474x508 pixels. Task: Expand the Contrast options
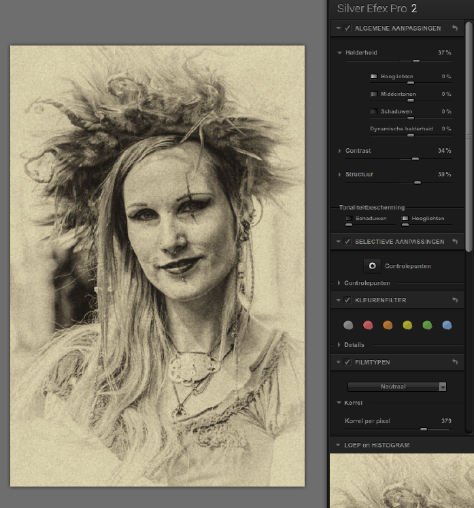339,151
